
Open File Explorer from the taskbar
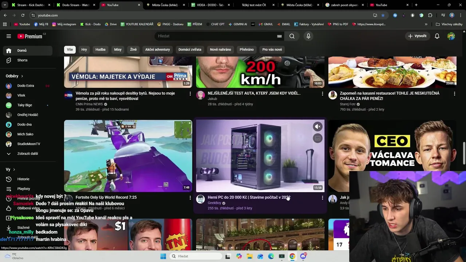point(250,256)
